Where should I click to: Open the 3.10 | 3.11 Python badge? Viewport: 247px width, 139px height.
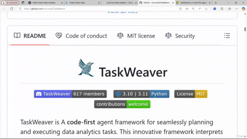141,94
